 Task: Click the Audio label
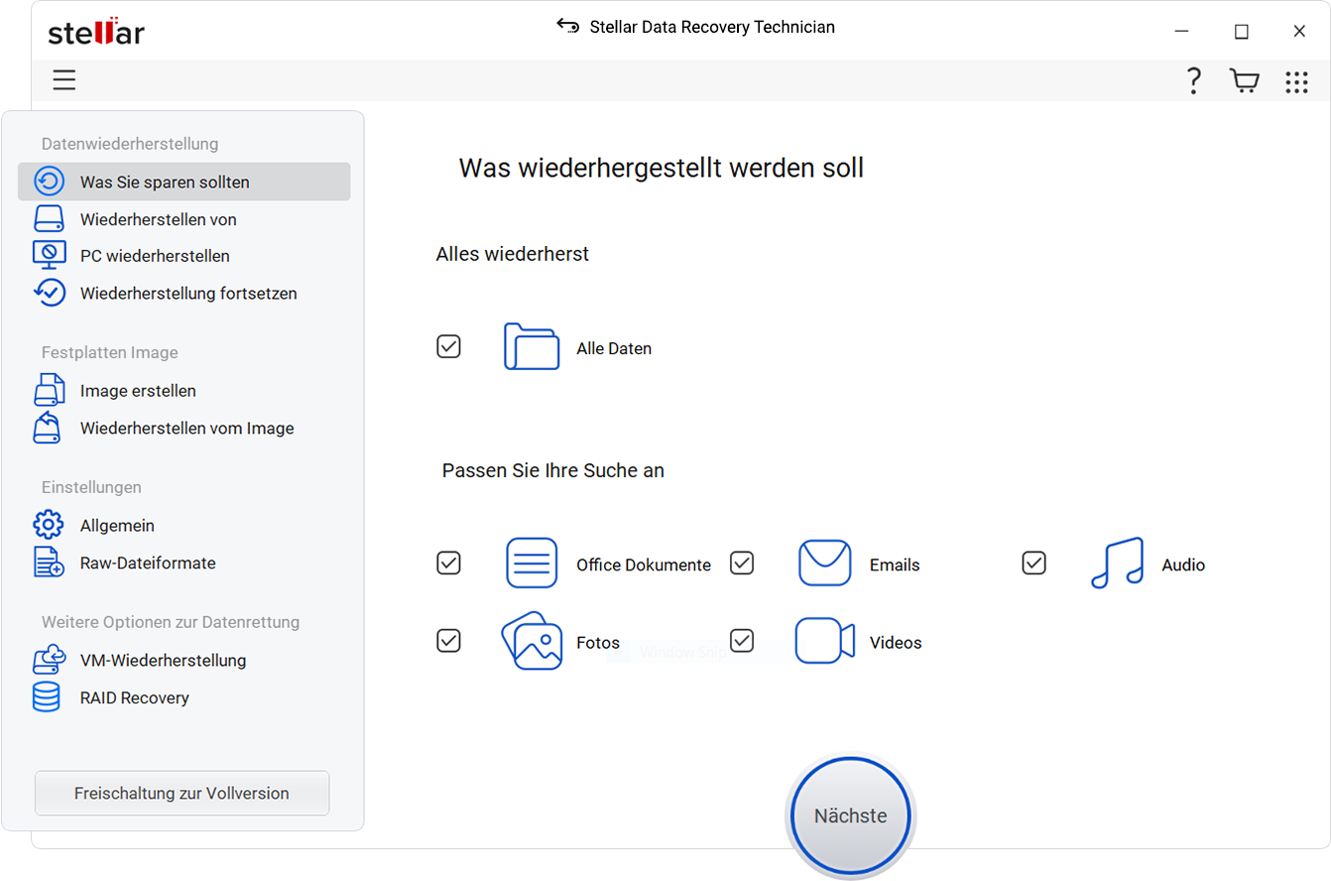[x=1183, y=565]
